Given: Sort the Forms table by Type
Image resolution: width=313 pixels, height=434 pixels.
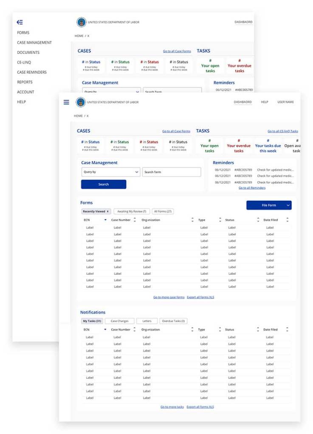Looking at the screenshot, I should 220,220.
